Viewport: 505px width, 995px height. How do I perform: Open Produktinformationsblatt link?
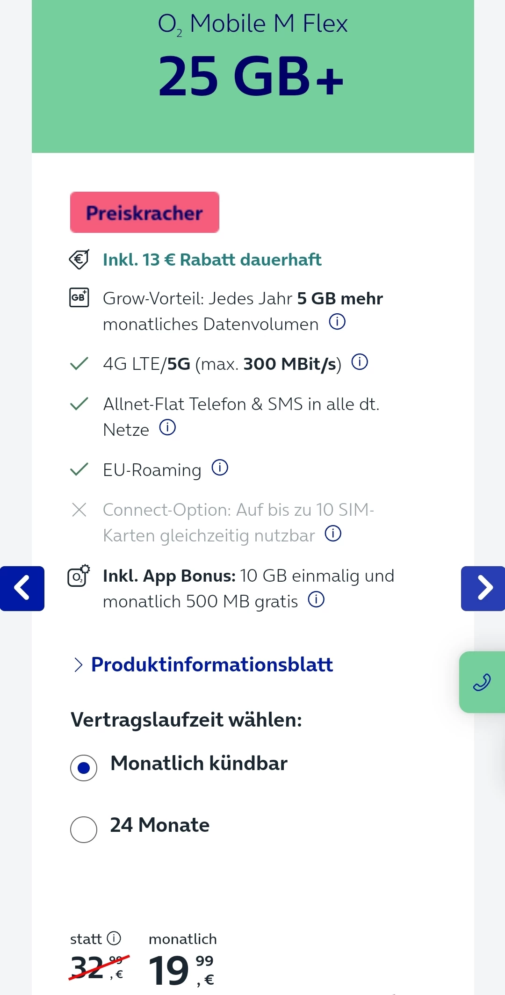212,664
